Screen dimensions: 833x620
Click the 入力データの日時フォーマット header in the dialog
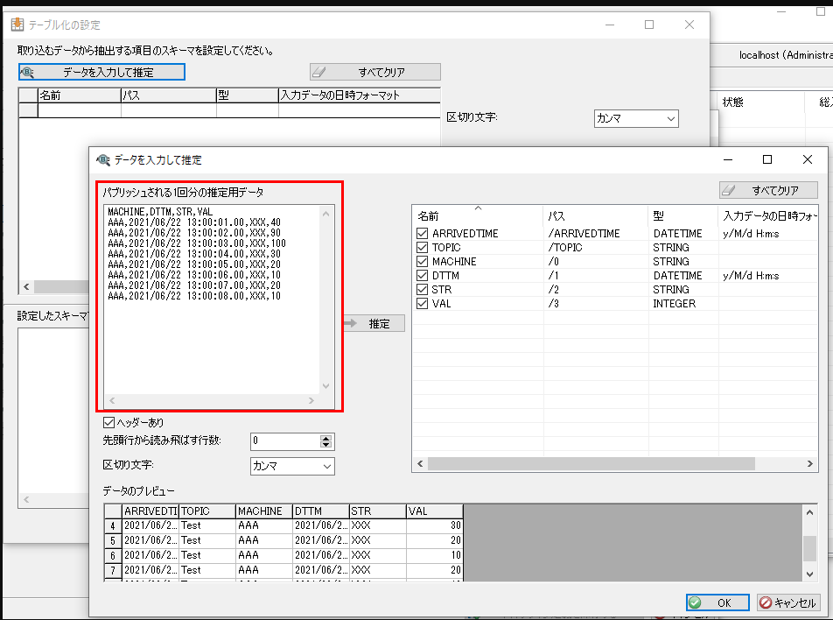[x=768, y=216]
